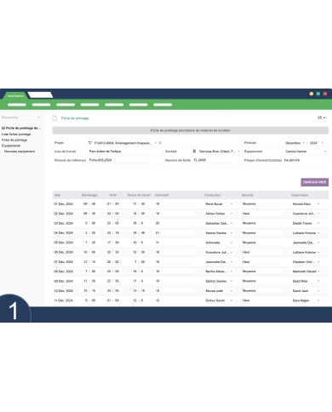Open Conducteur dropdown for 08 Déc. 2024

click(x=232, y=272)
